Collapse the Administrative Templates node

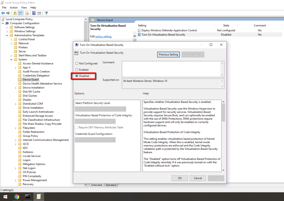7,35
